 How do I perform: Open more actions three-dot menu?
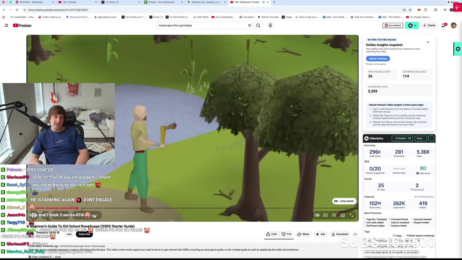(x=355, y=234)
